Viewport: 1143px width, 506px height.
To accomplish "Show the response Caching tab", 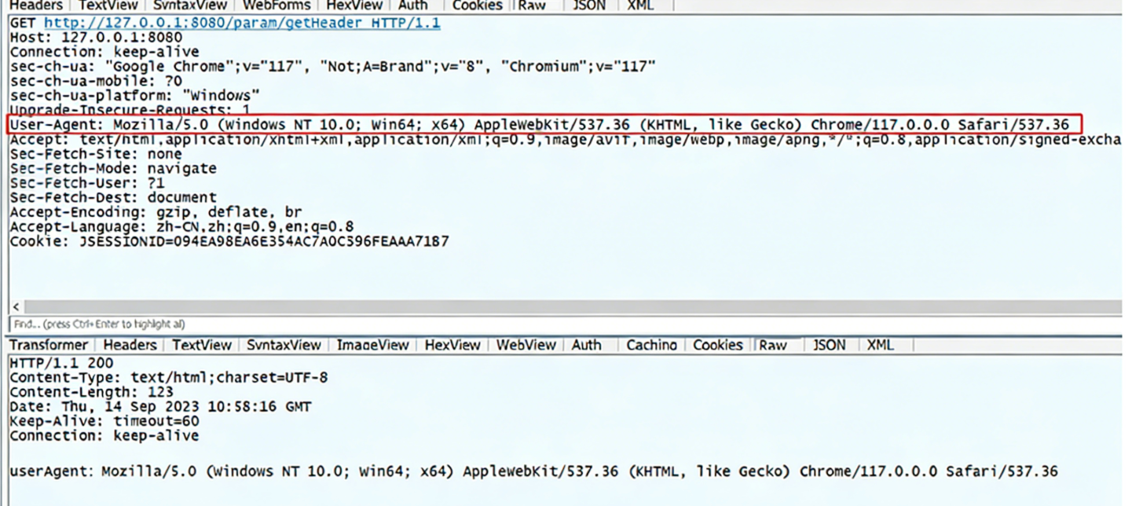I will tap(651, 345).
